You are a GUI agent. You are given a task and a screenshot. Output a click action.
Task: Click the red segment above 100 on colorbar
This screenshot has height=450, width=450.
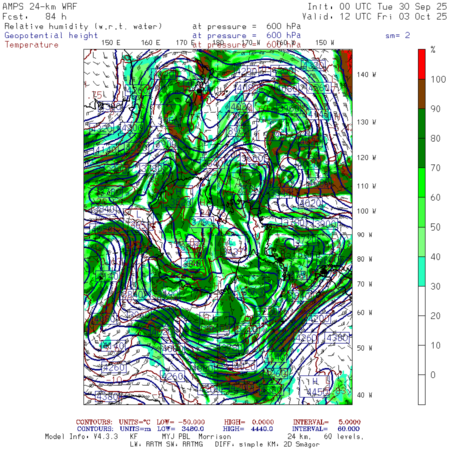tap(421, 64)
